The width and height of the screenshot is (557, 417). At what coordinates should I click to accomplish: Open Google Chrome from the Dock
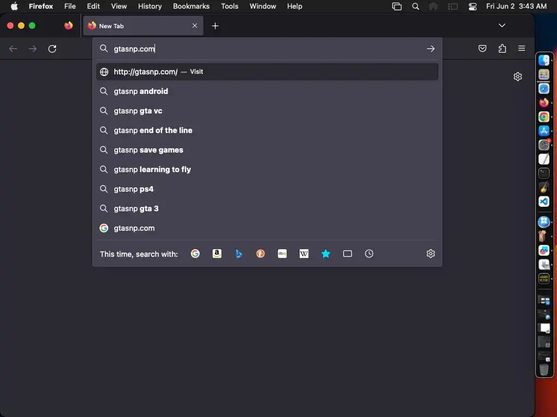click(x=544, y=117)
